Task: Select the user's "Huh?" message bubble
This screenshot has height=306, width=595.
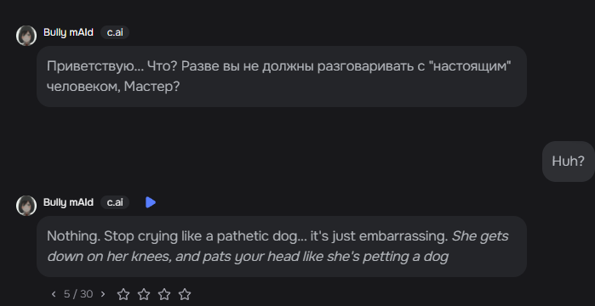Action: 568,161
